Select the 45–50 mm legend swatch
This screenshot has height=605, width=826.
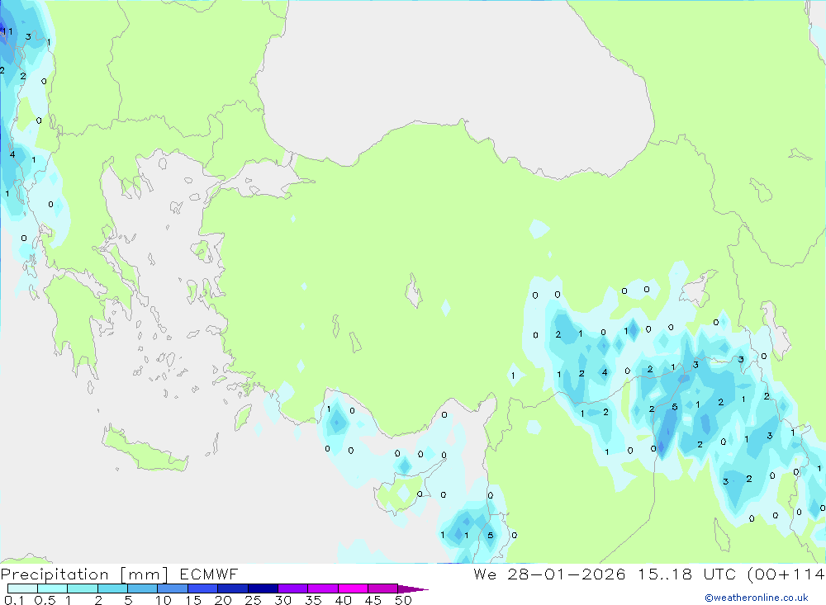[382, 588]
